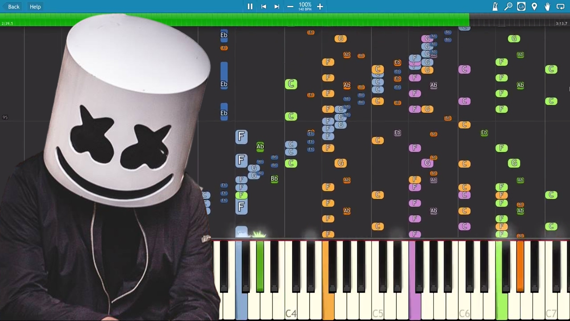The width and height of the screenshot is (570, 321).
Task: Click the measure number 95 marker
Action: pyautogui.click(x=5, y=118)
